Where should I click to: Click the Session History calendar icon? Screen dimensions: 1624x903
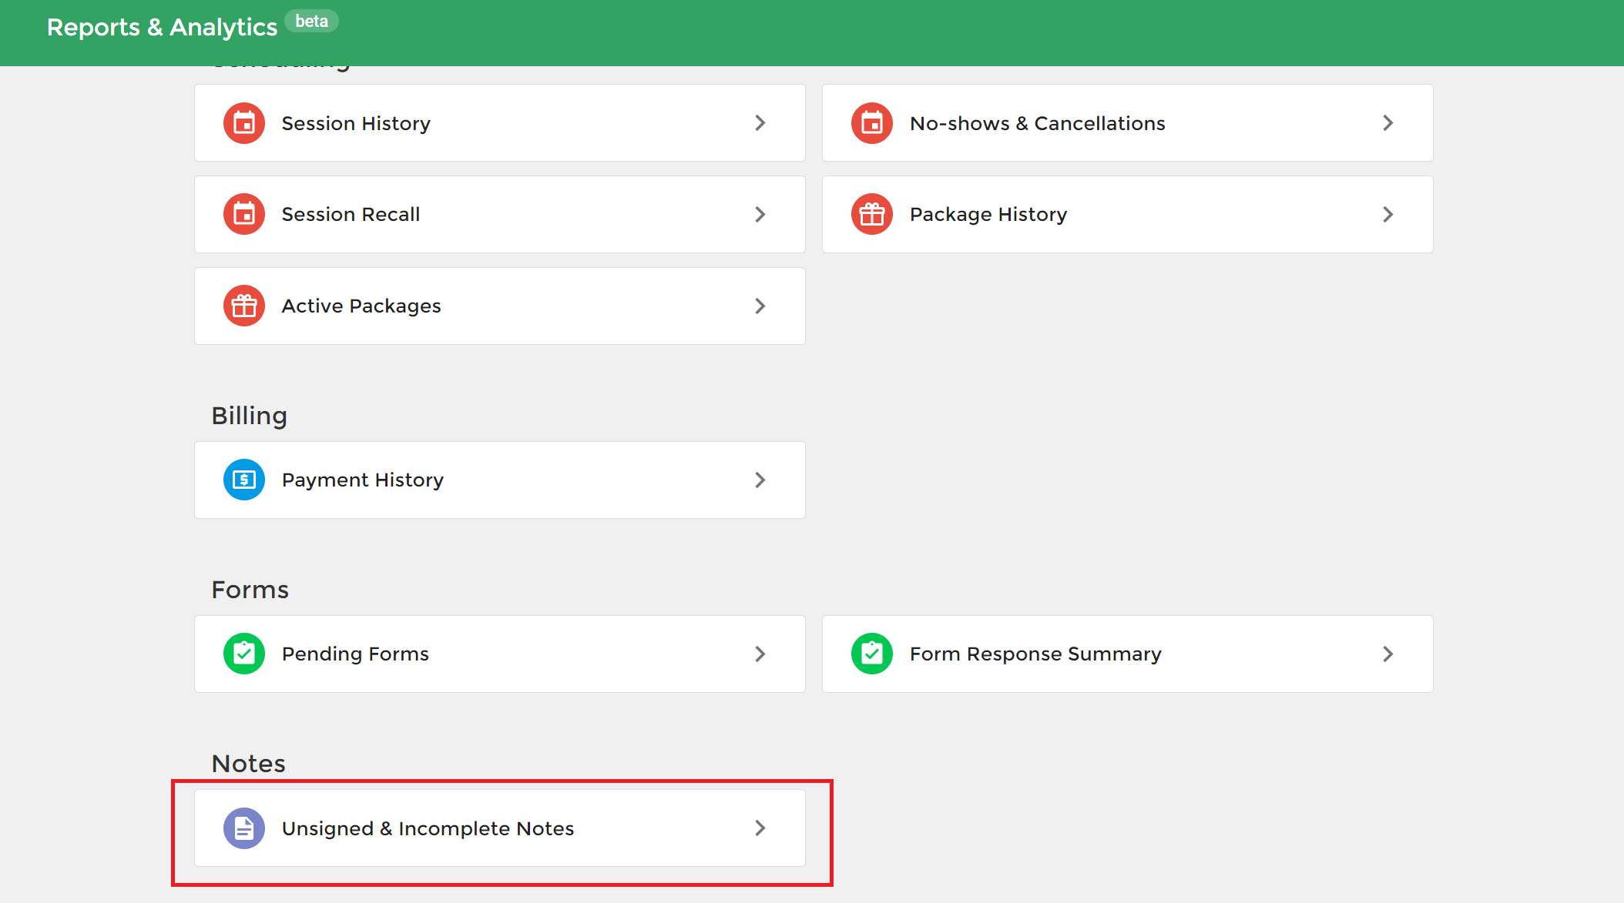click(244, 123)
